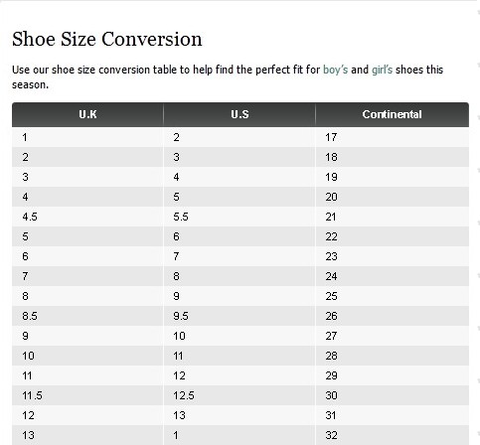This screenshot has height=445, width=480.
Task: Select U.K size 4.5 cell
Action: coord(87,217)
